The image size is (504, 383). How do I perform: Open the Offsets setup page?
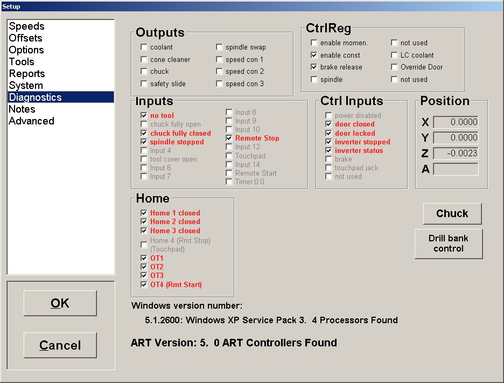click(x=25, y=38)
